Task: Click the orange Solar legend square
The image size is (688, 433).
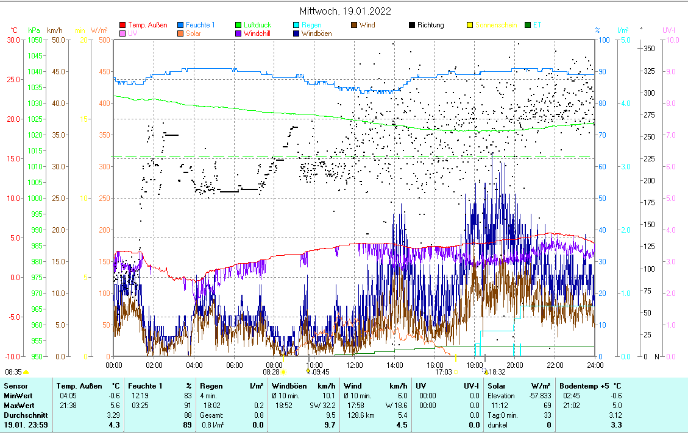Action: (x=180, y=33)
